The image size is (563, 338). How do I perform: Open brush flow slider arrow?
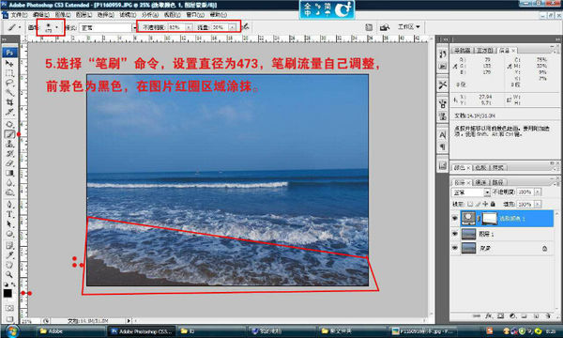(x=233, y=27)
